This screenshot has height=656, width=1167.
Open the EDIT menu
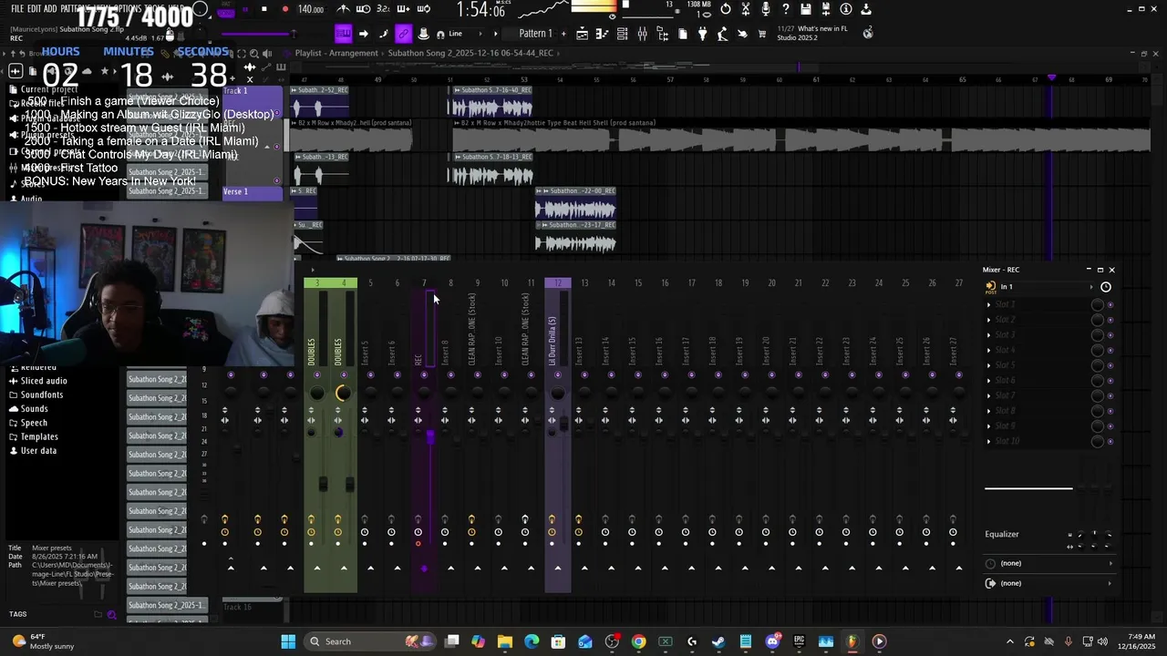[x=34, y=8]
